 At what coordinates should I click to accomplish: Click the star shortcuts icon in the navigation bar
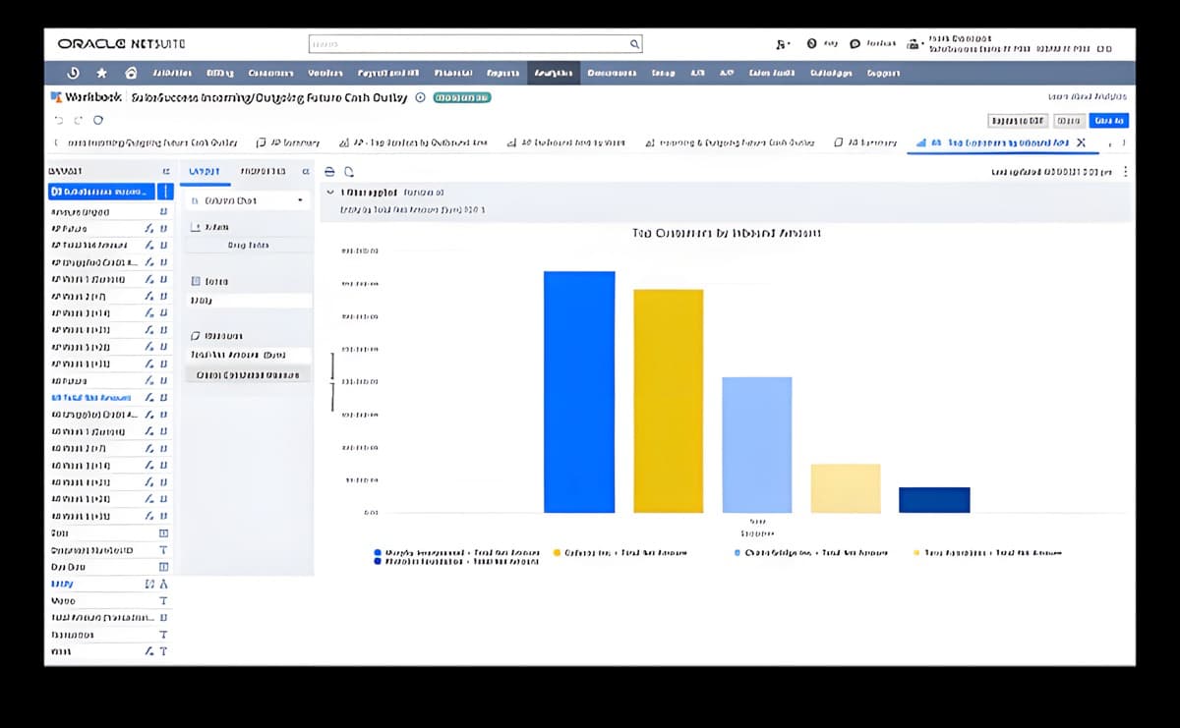100,72
